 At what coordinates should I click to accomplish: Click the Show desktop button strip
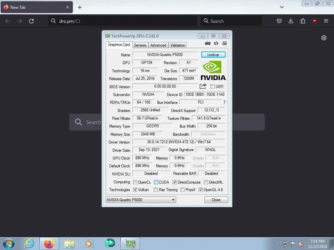331,243
